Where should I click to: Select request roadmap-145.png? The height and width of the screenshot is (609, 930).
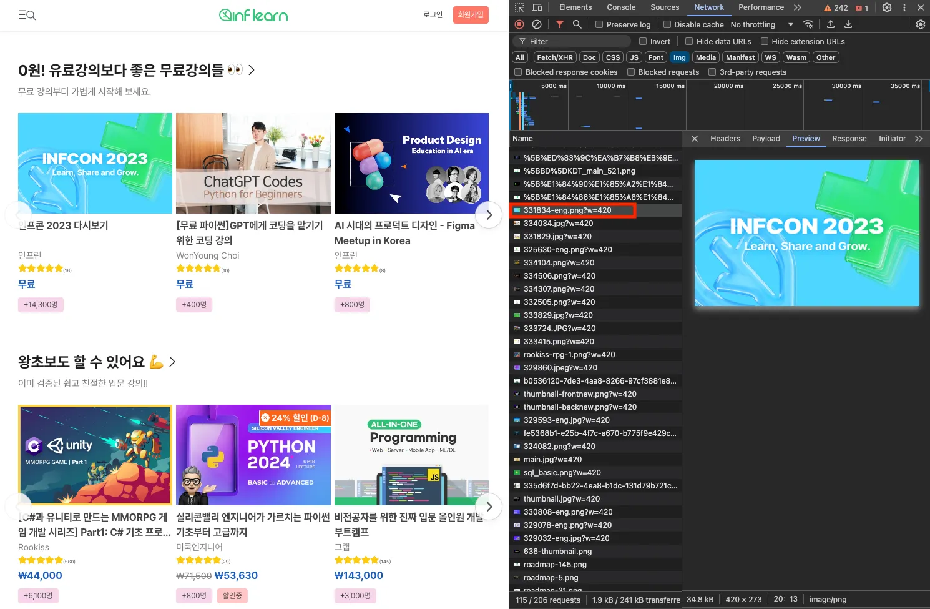click(x=595, y=565)
